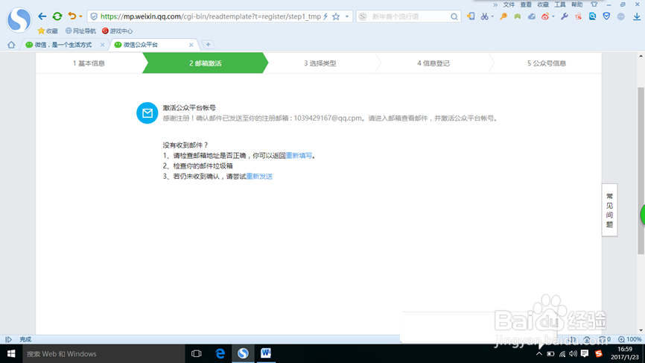The height and width of the screenshot is (363, 645).
Task: Open the 常见问题 side panel
Action: [x=610, y=210]
